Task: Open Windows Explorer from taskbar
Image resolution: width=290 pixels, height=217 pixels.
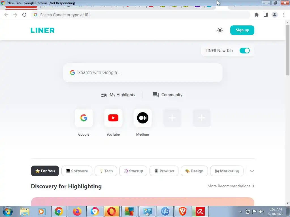Action: pyautogui.click(x=25, y=211)
